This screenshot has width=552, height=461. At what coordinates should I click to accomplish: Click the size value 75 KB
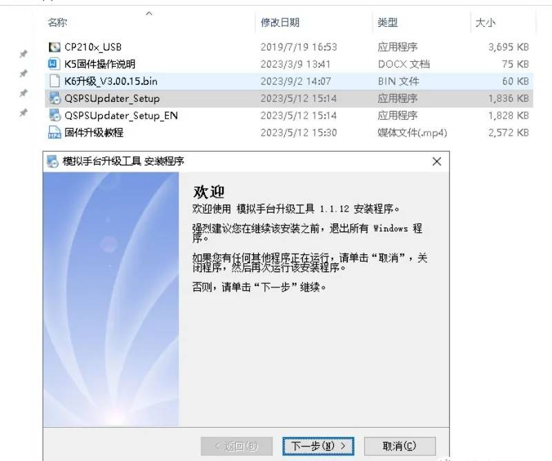click(x=515, y=64)
